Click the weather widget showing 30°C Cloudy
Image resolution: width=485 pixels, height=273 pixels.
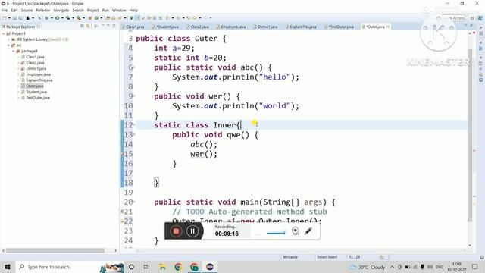click(367, 267)
